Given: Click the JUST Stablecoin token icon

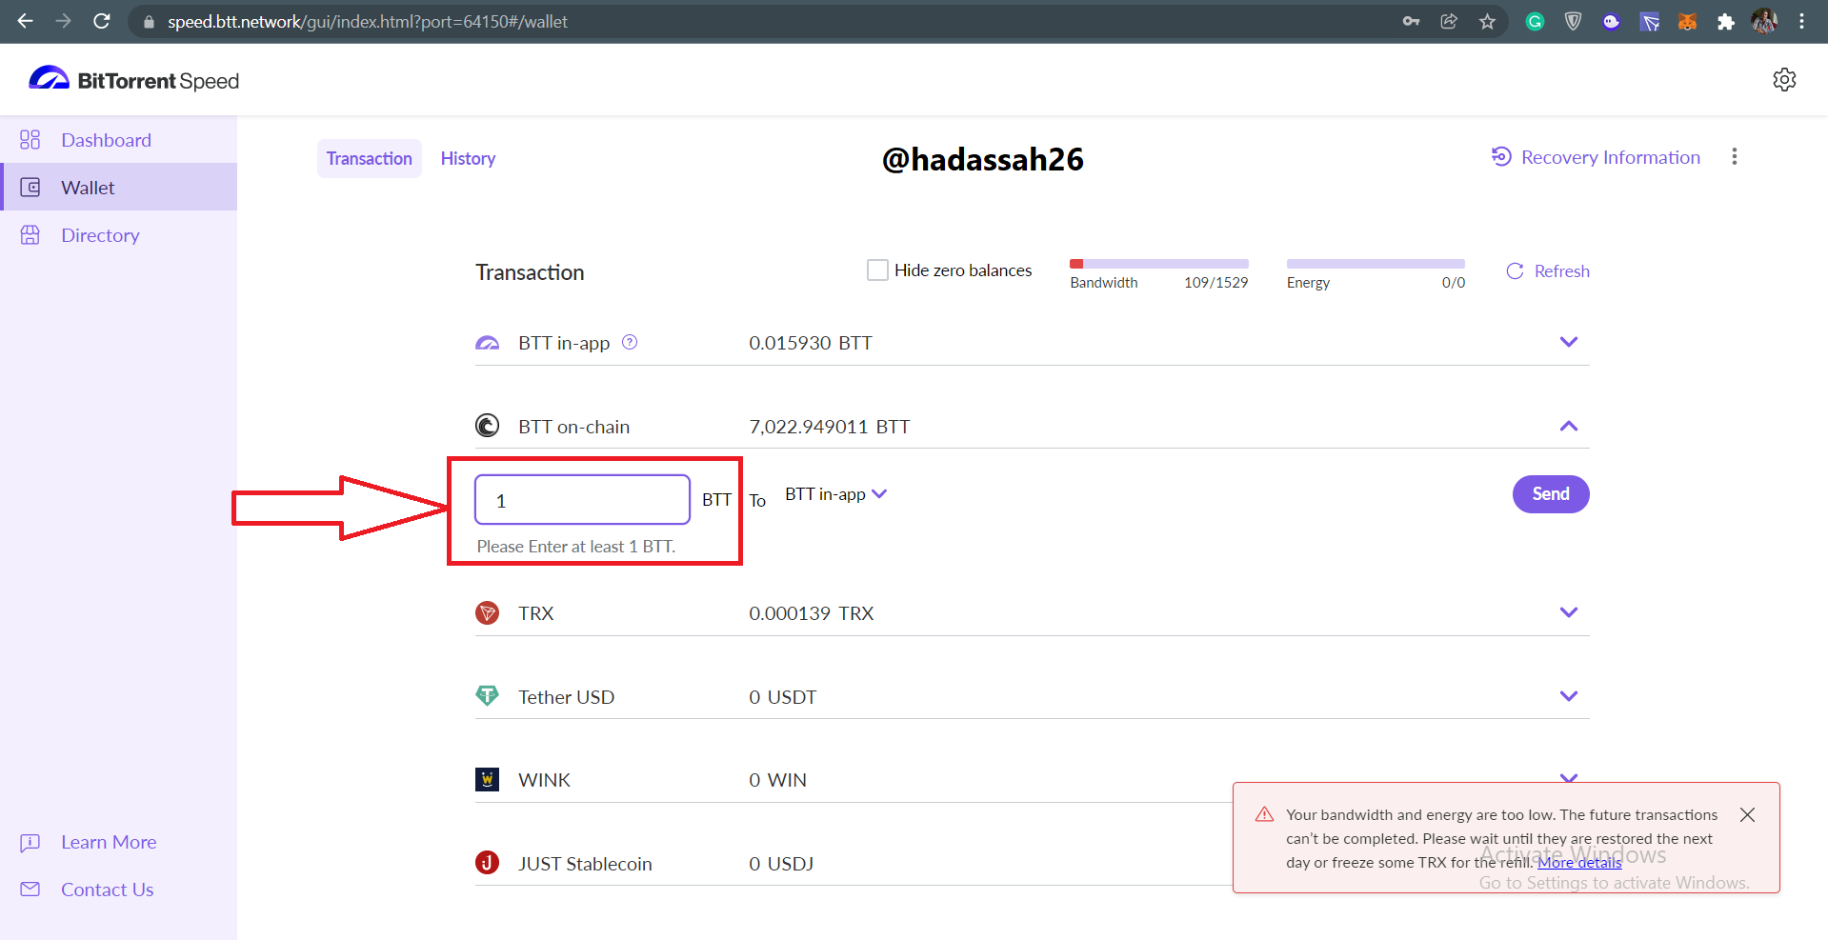Looking at the screenshot, I should (x=487, y=863).
